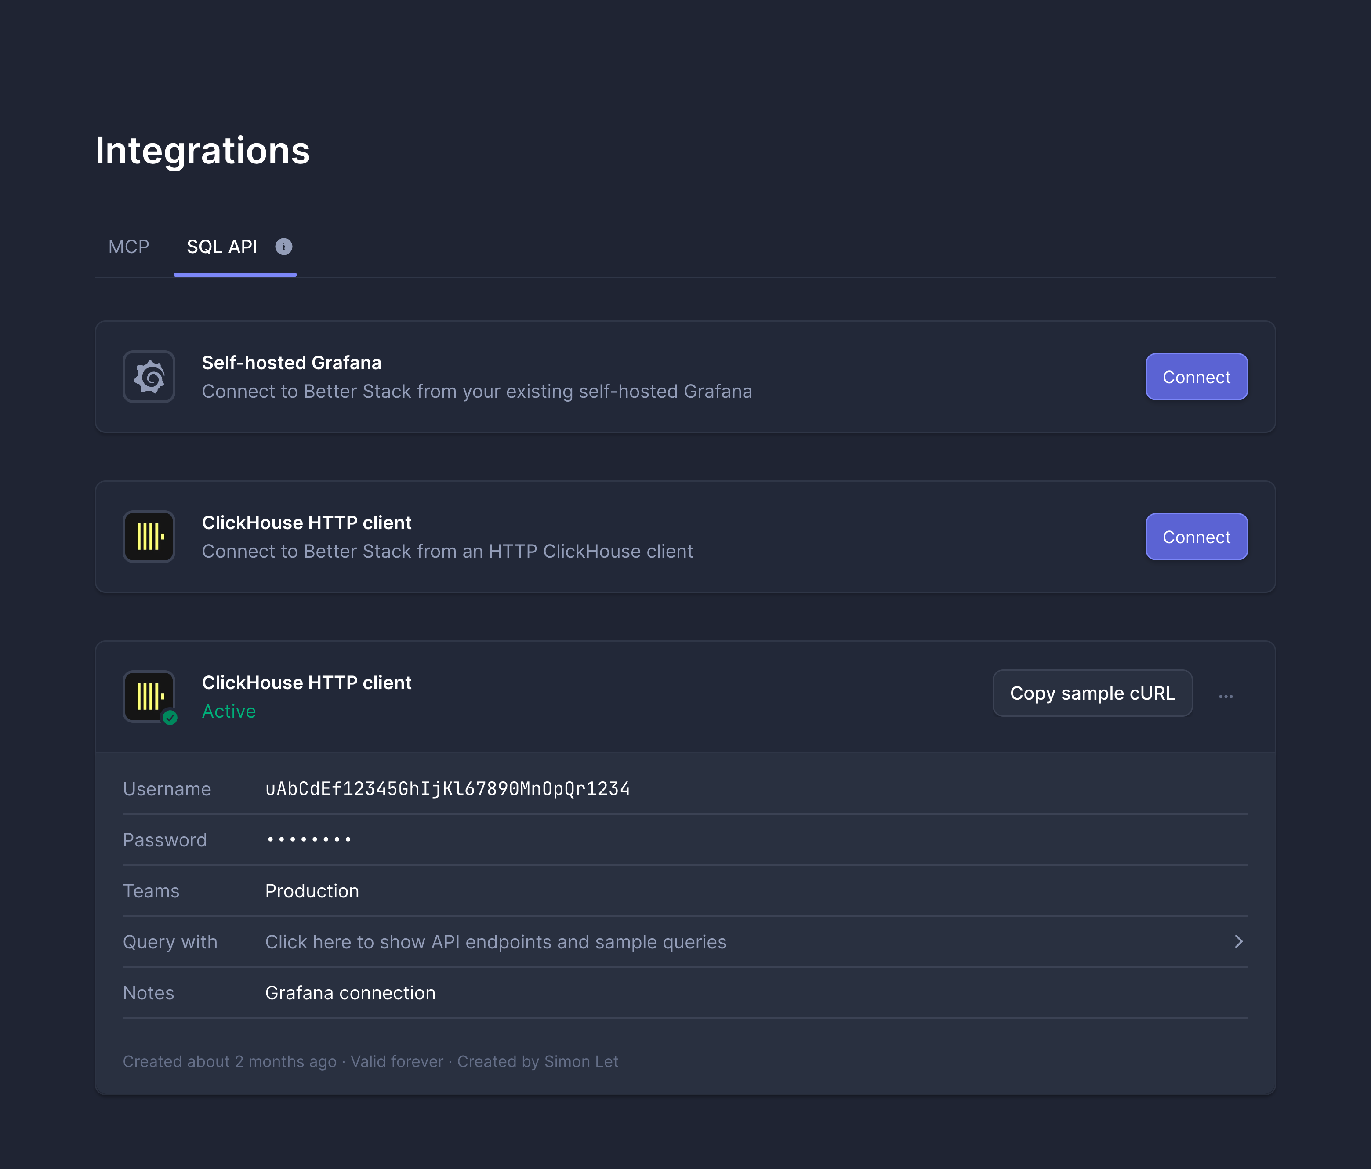The height and width of the screenshot is (1169, 1371).
Task: Click the Password field label
Action: click(x=165, y=840)
